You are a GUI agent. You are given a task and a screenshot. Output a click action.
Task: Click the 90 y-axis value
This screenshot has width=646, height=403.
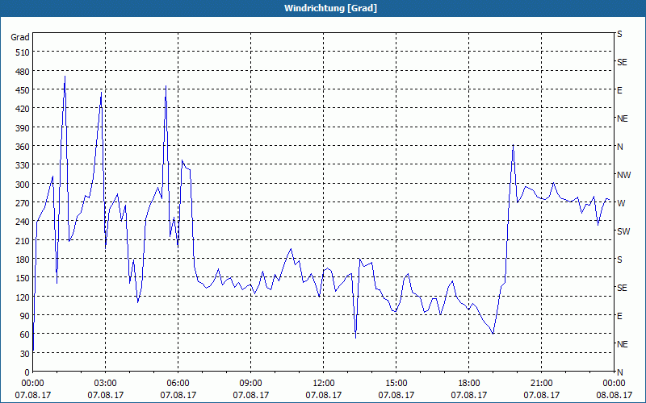click(x=25, y=316)
